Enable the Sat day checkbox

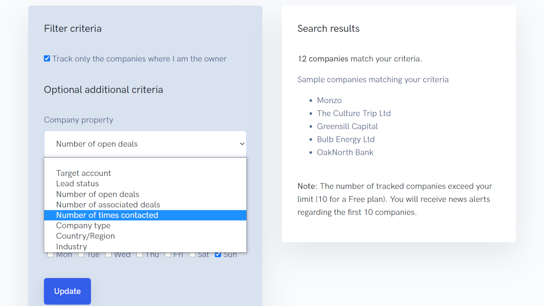click(x=192, y=255)
